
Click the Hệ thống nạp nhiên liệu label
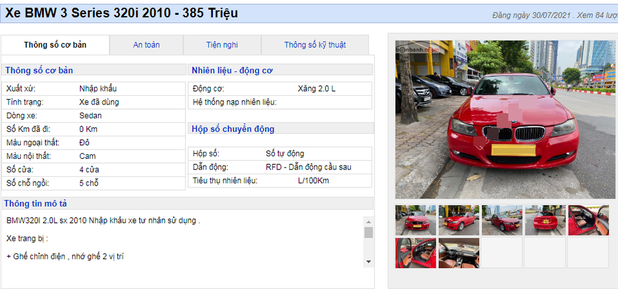click(235, 102)
